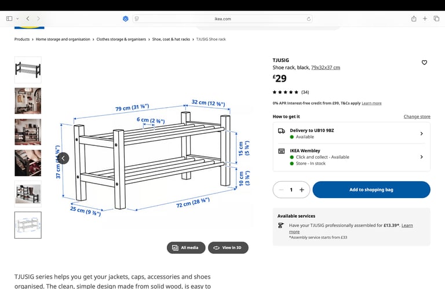Screen dimensions: 445x289
Task: Click the assembly service tool icon
Action: 280,225
